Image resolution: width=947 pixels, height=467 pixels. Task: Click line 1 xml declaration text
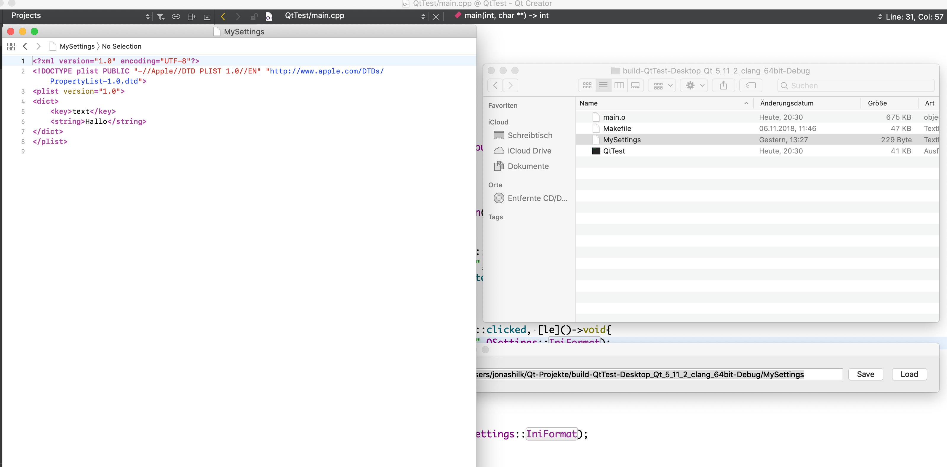[116, 61]
